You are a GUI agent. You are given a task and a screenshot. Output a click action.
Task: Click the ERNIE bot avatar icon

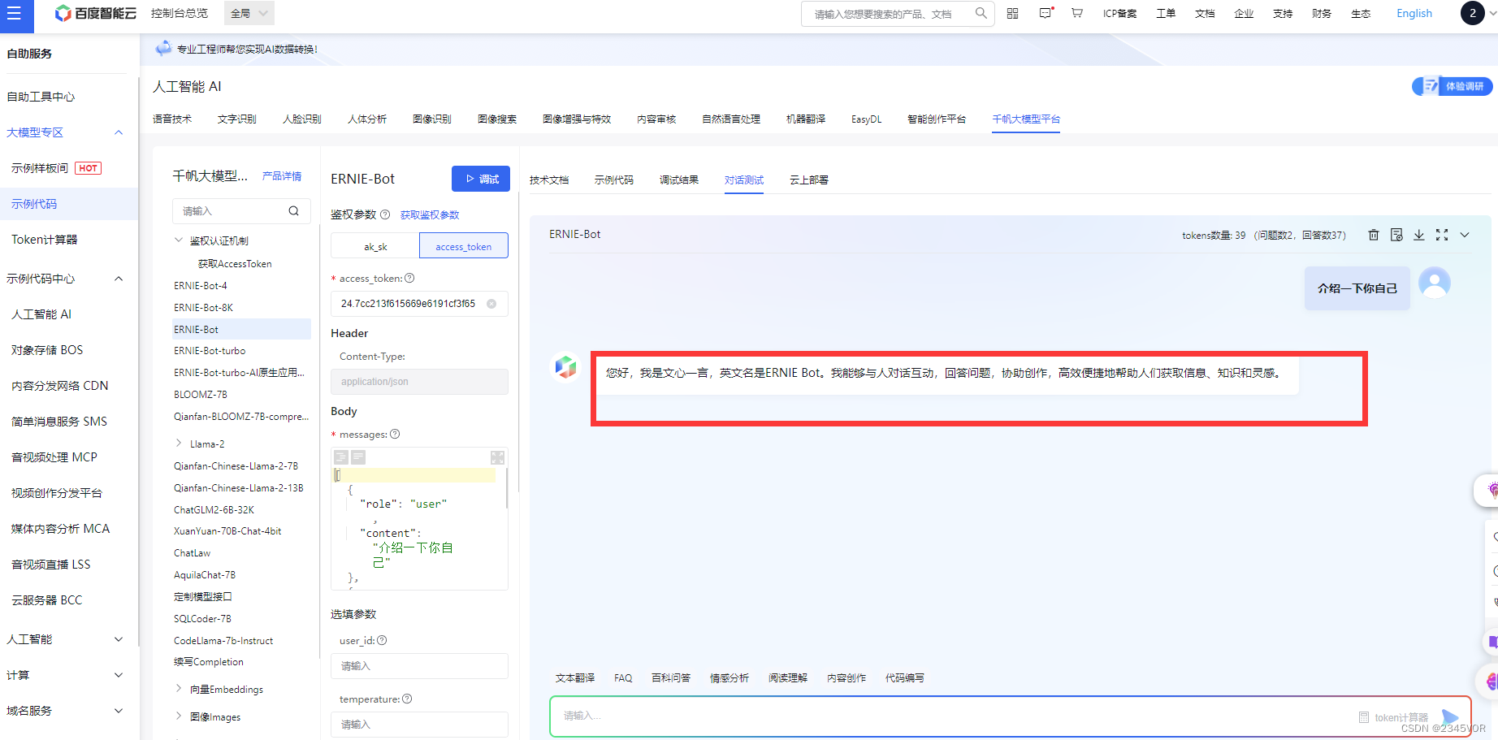565,367
